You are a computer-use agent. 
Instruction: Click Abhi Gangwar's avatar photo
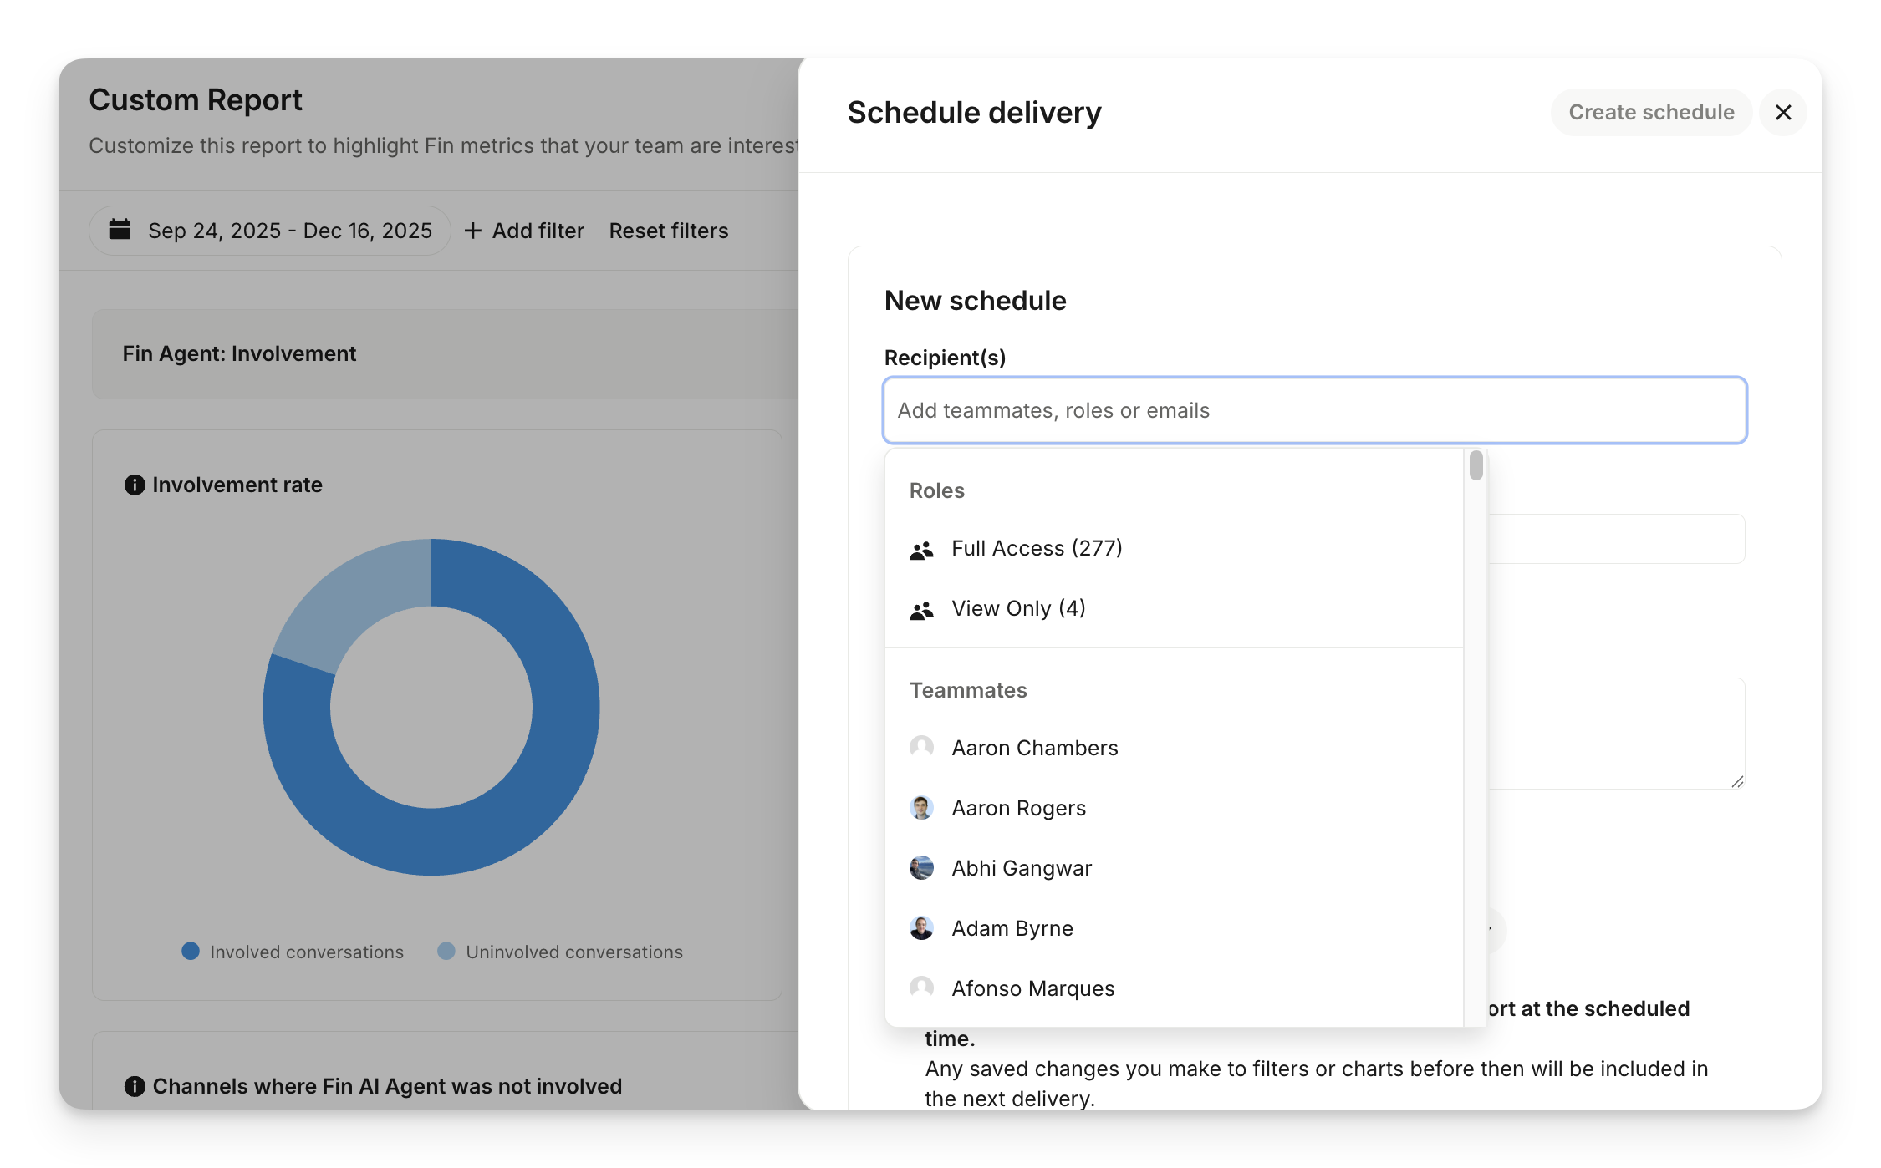(x=921, y=868)
